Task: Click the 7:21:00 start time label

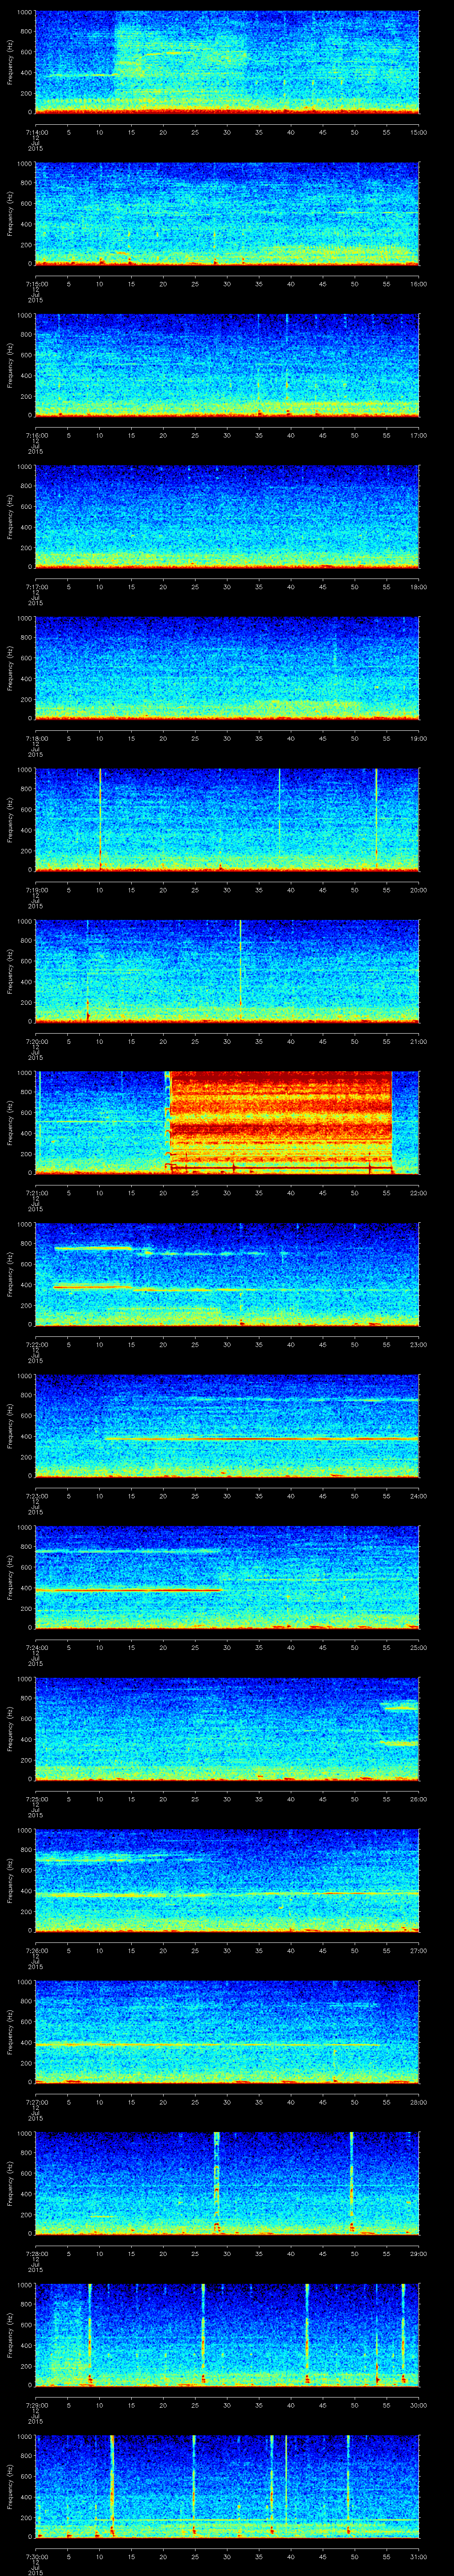Action: [x=36, y=1192]
